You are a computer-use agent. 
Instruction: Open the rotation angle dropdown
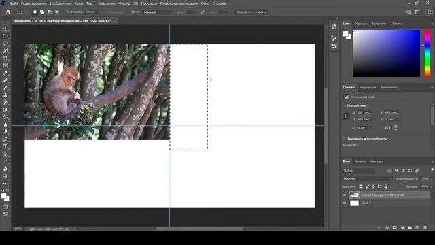(371, 128)
